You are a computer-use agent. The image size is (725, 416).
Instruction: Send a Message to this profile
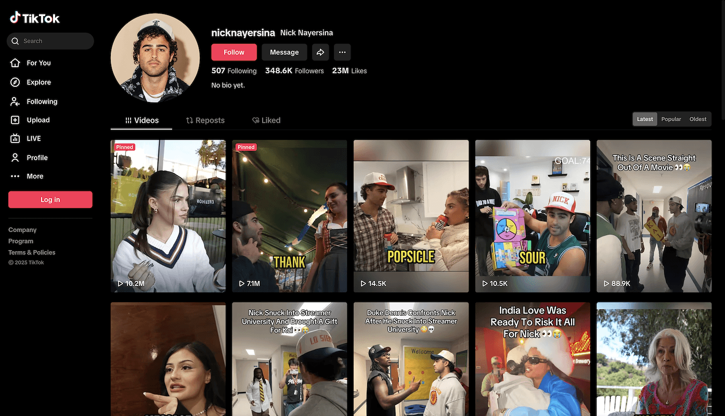[x=284, y=52]
